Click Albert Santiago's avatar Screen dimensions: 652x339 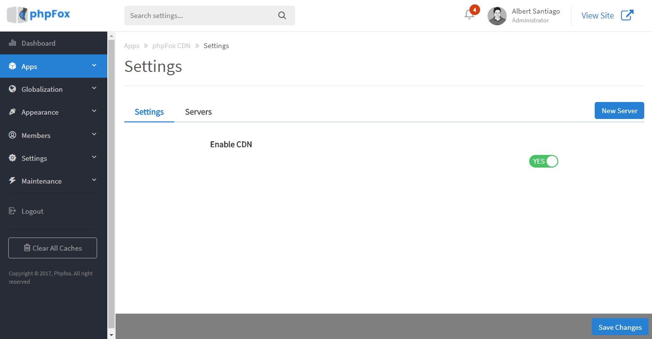coord(497,16)
